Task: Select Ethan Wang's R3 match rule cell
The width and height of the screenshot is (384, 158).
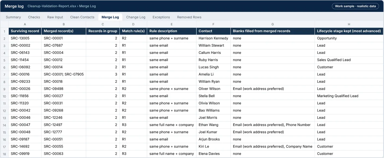Action: pos(133,125)
